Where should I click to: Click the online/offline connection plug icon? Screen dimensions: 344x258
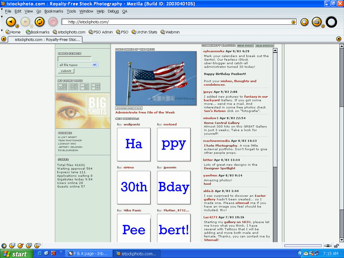pyautogui.click(x=328, y=245)
